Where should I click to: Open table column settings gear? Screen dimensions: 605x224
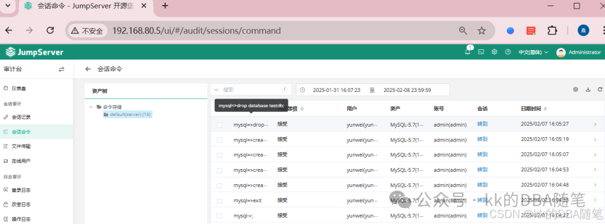pyautogui.click(x=575, y=90)
